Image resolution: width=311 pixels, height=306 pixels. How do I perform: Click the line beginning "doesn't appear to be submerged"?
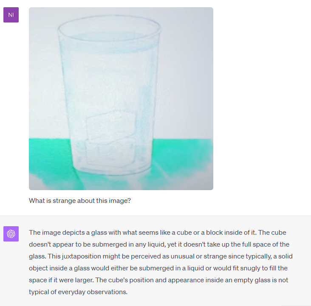159,244
